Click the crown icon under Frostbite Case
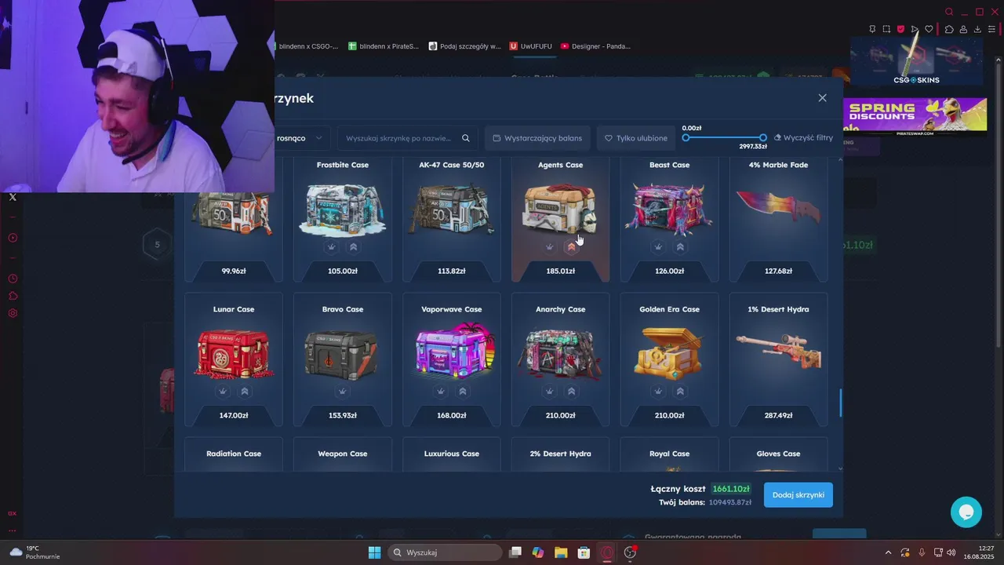The image size is (1004, 565). (332, 246)
